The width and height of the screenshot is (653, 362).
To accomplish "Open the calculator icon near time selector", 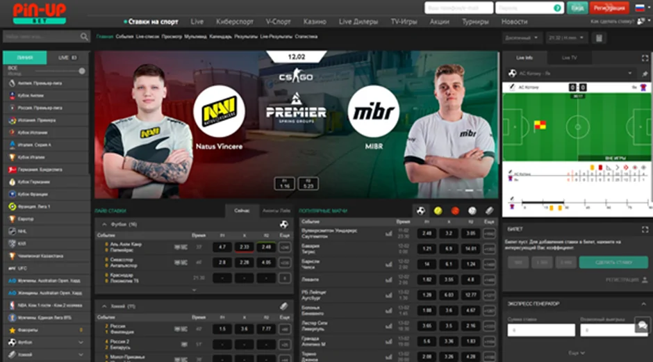I will (598, 38).
